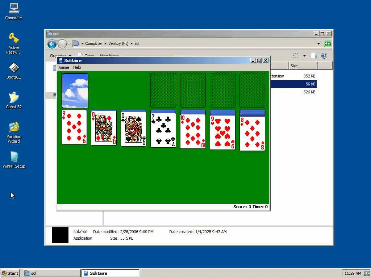Close the Solitaire window
Image resolution: width=371 pixels, height=278 pixels.
pyautogui.click(x=266, y=60)
